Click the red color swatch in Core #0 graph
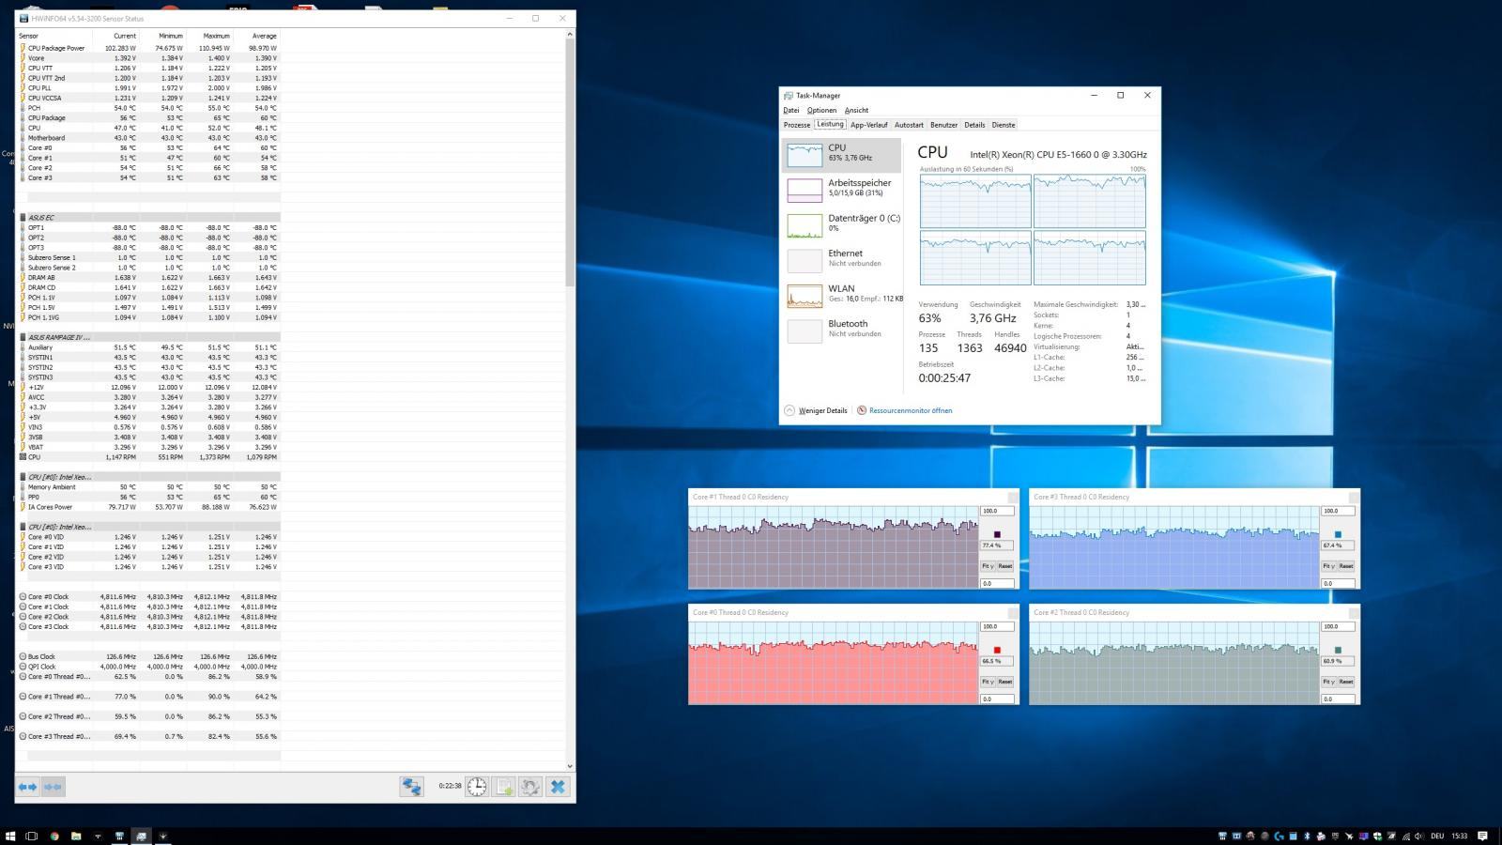The width and height of the screenshot is (1502, 845). coord(997,650)
